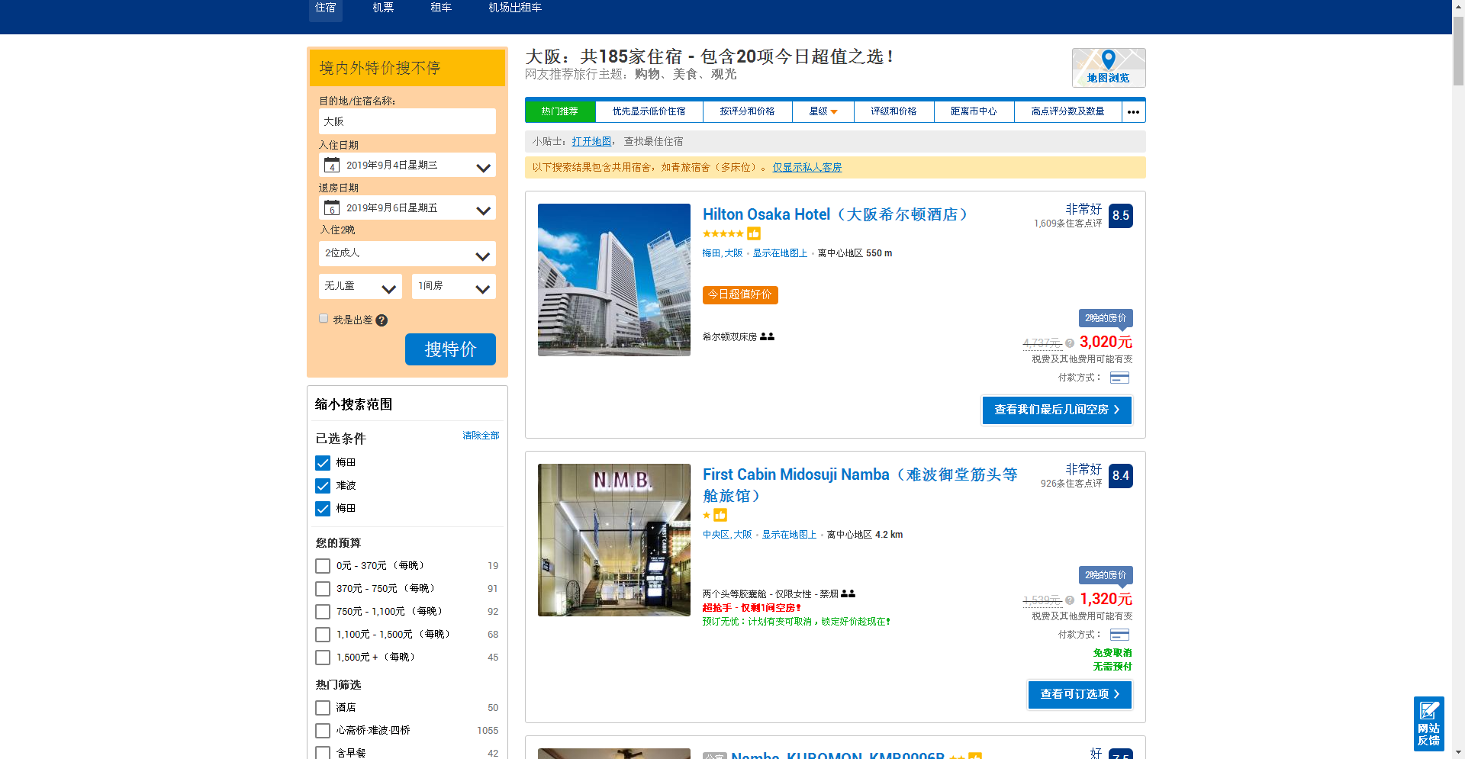This screenshot has height=759, width=1465.
Task: Click the Hilton five-star rating icons
Action: [x=723, y=233]
